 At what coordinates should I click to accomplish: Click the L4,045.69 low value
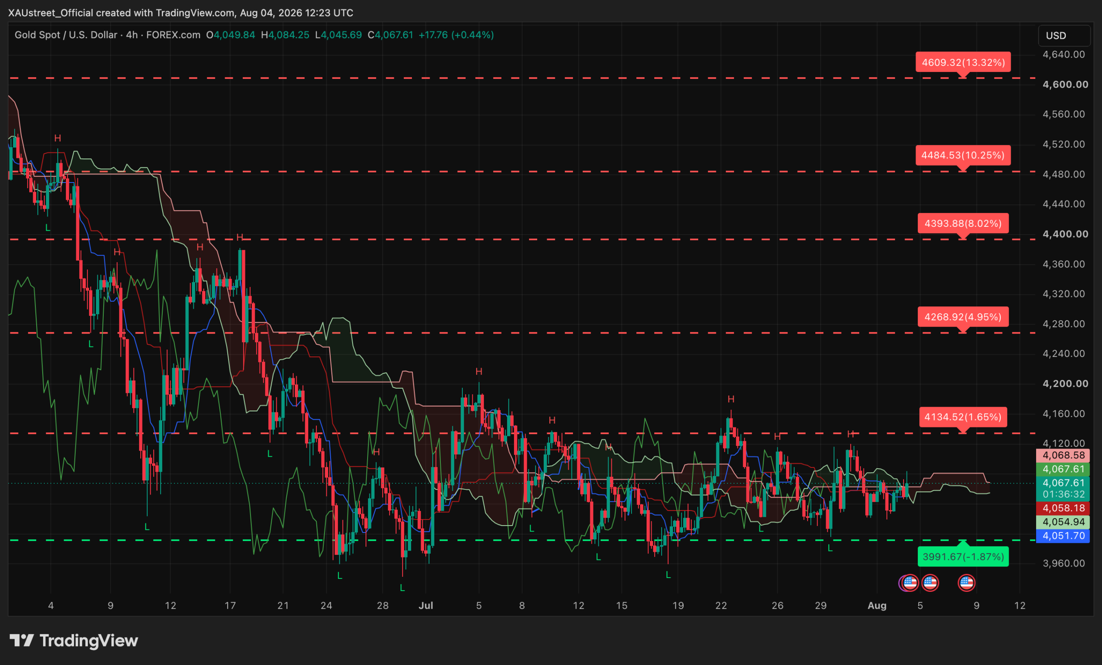point(338,35)
